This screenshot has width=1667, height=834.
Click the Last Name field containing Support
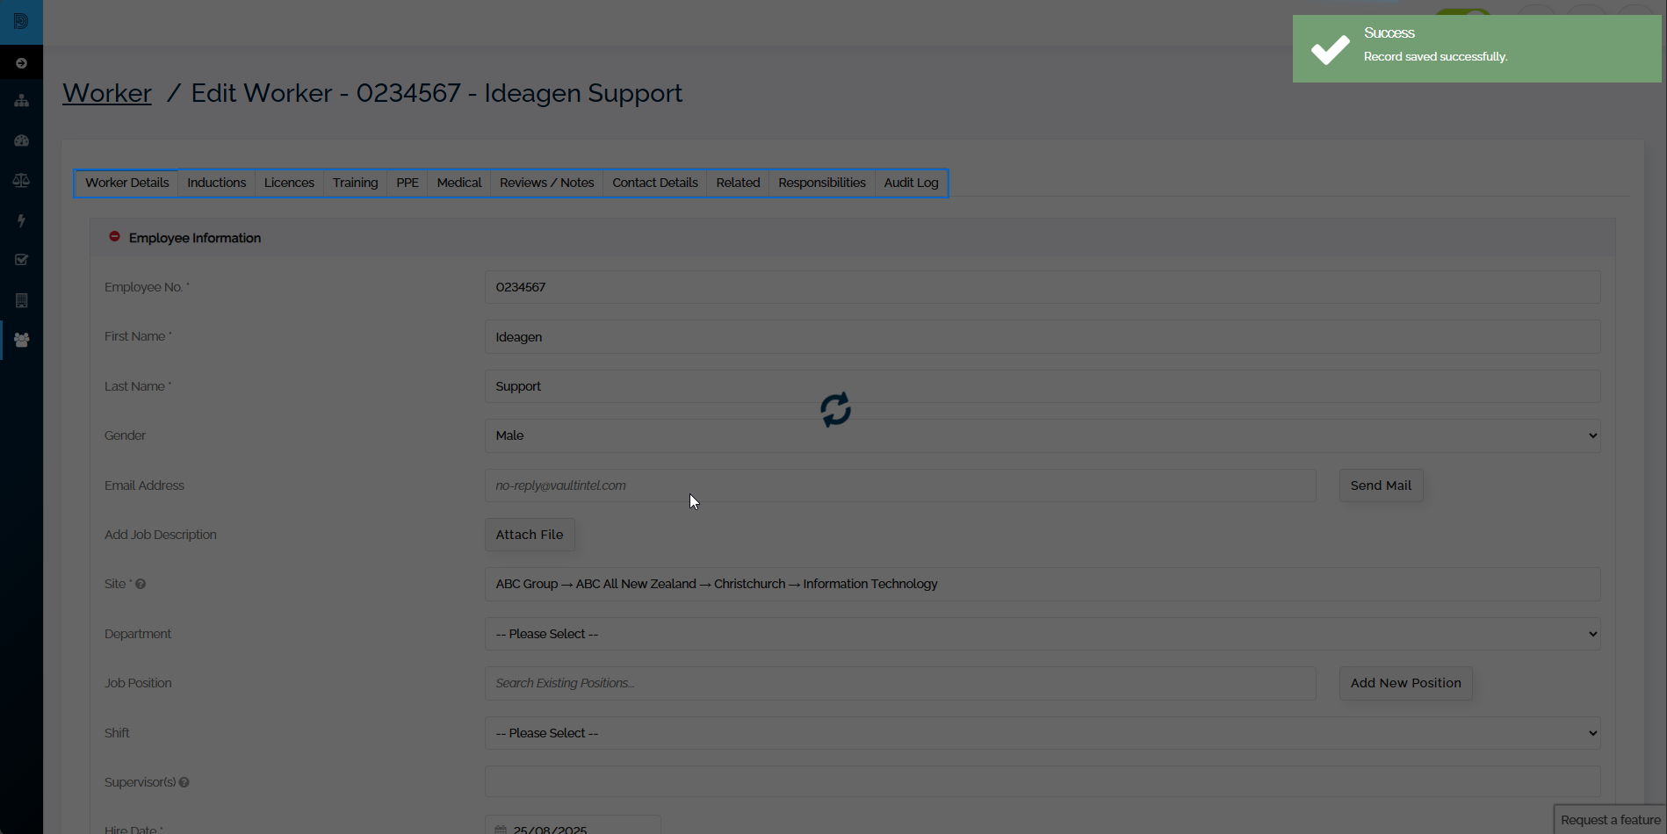pos(1043,386)
